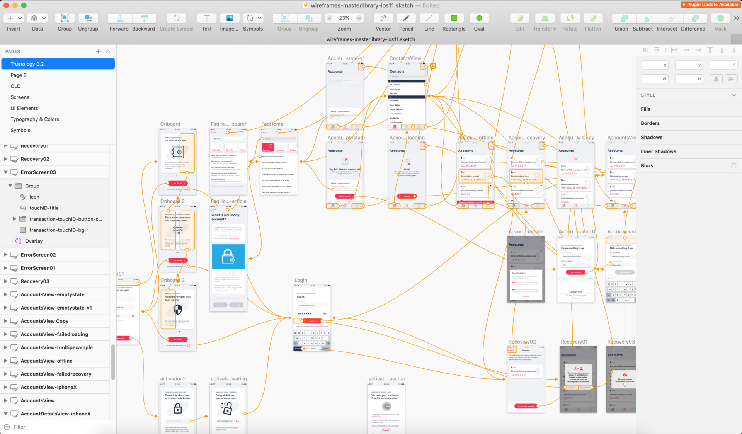Image resolution: width=742 pixels, height=434 pixels.
Task: Move layer Forward
Action: tap(120, 18)
